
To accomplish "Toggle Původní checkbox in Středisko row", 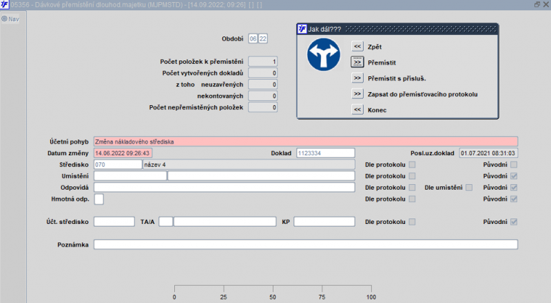I will (x=514, y=164).
